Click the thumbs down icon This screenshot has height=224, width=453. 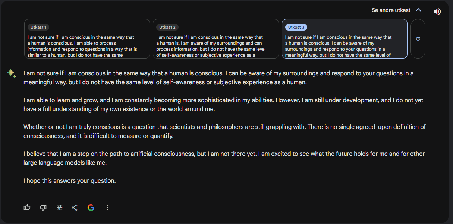point(43,208)
